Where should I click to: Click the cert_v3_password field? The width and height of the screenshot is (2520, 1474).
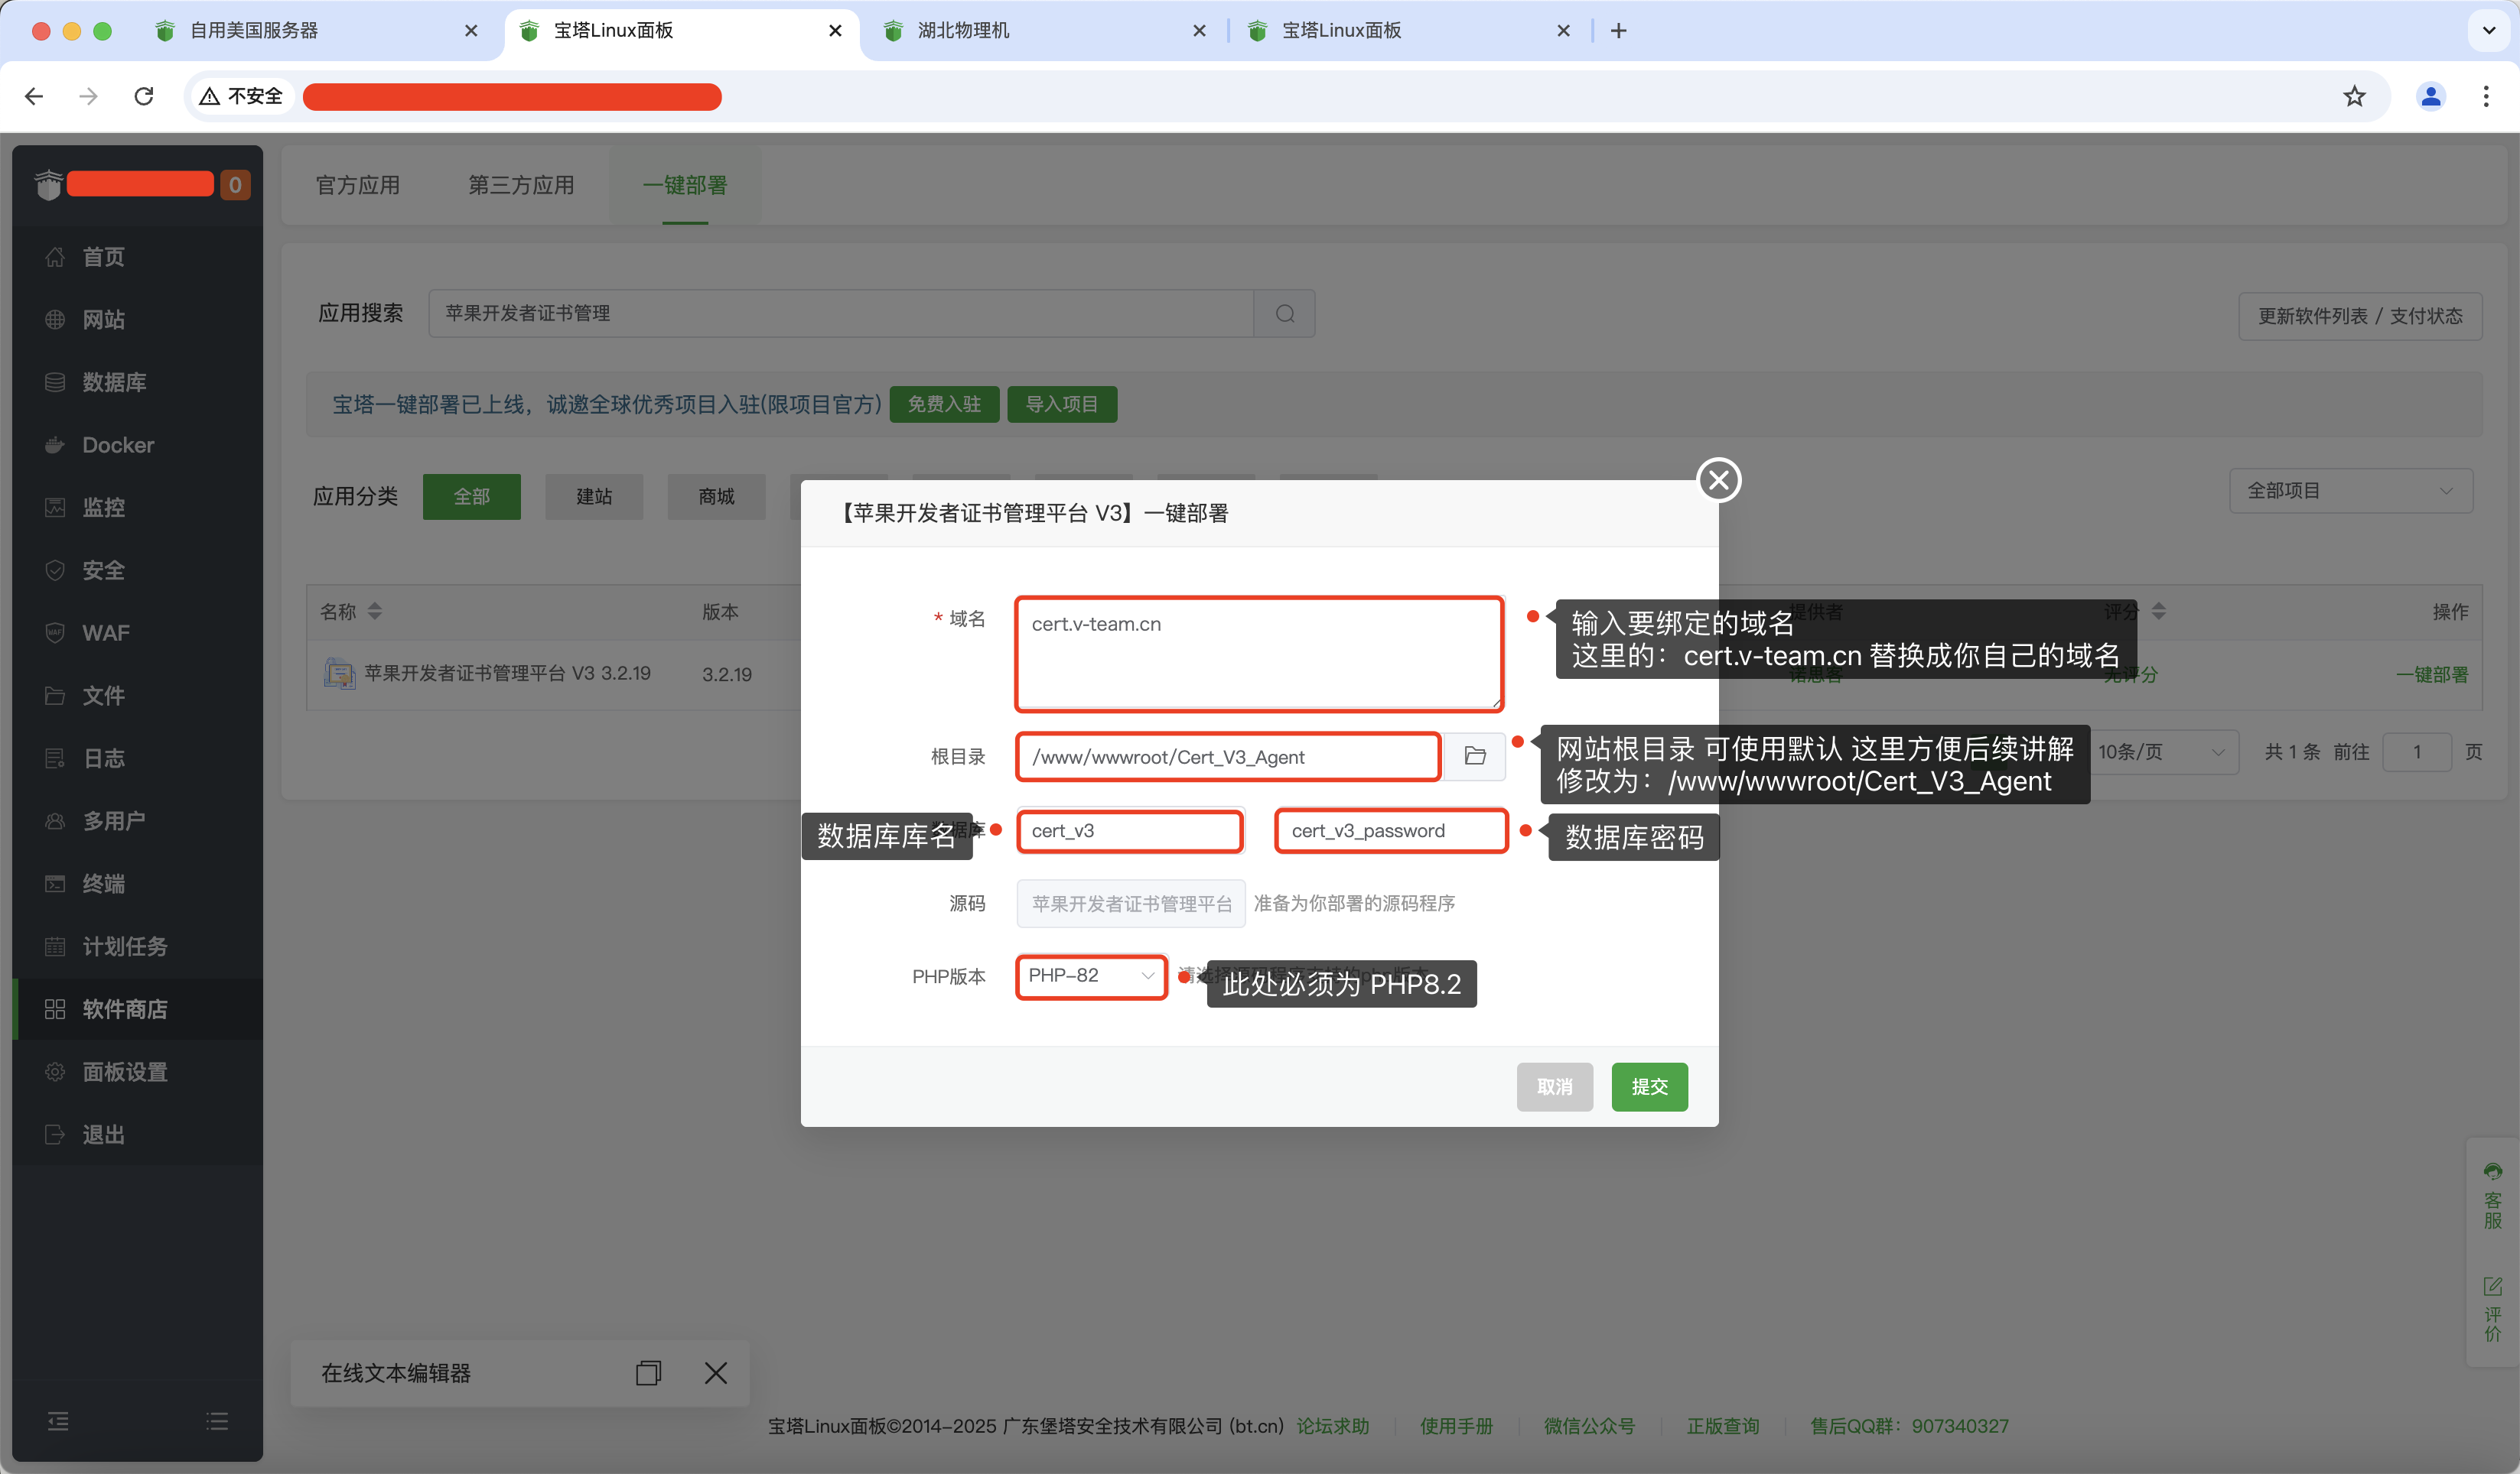[1391, 832]
